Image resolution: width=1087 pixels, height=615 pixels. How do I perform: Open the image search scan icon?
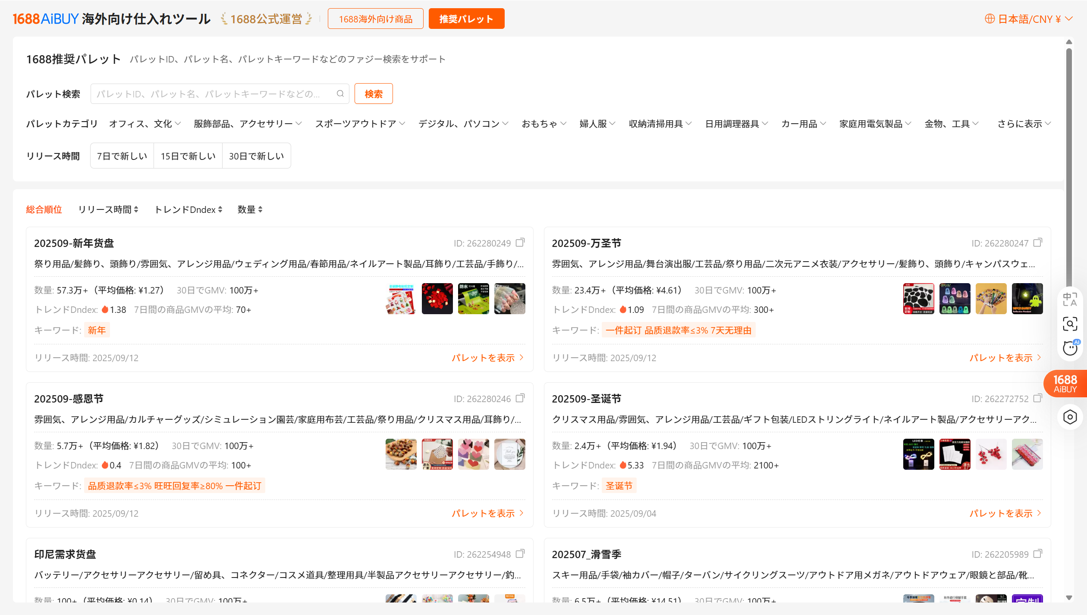1070,324
